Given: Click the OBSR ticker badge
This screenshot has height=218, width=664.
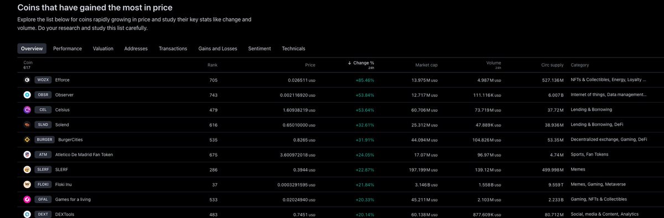Looking at the screenshot, I should point(43,95).
